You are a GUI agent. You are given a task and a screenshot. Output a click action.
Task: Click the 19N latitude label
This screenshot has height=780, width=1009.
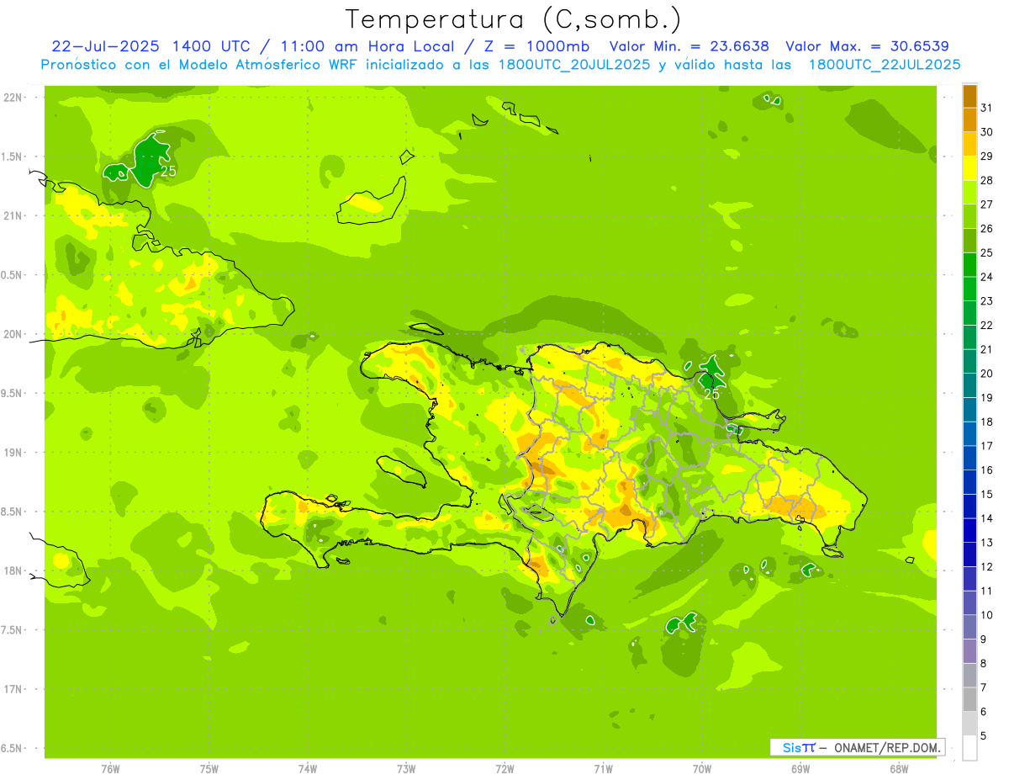click(x=13, y=453)
